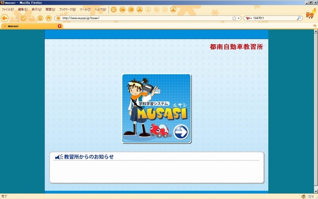The width and height of the screenshot is (318, 199).
Task: Click the second toolbar icon after the clock
Action: [x=122, y=9]
